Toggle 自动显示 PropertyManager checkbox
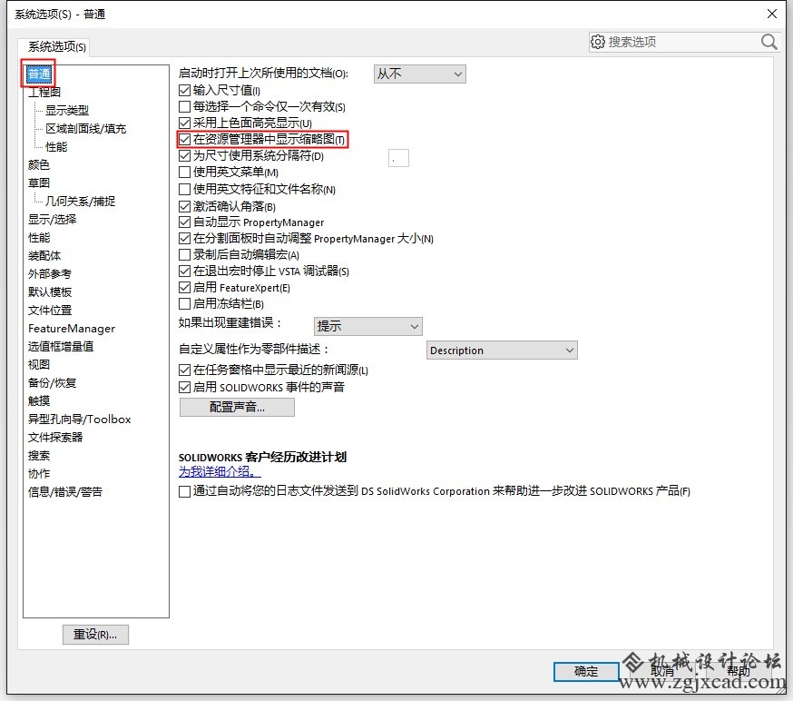The image size is (793, 701). 184,222
